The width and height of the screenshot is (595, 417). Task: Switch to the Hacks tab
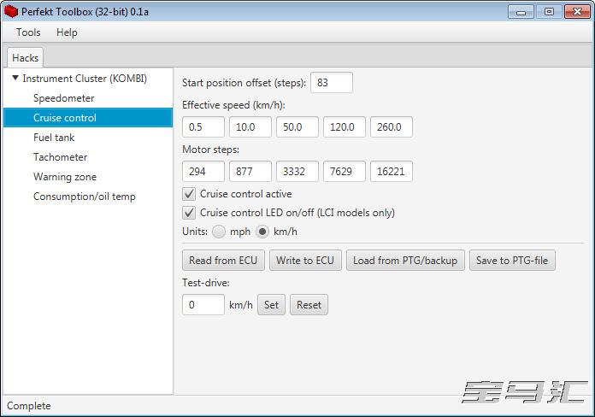[x=25, y=57]
